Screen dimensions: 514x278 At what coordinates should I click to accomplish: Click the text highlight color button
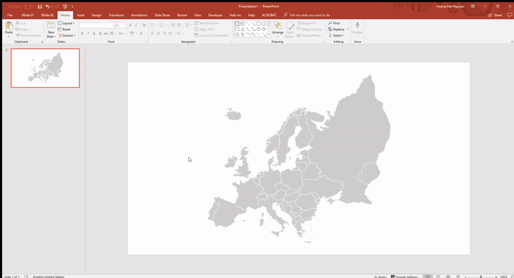[132, 33]
